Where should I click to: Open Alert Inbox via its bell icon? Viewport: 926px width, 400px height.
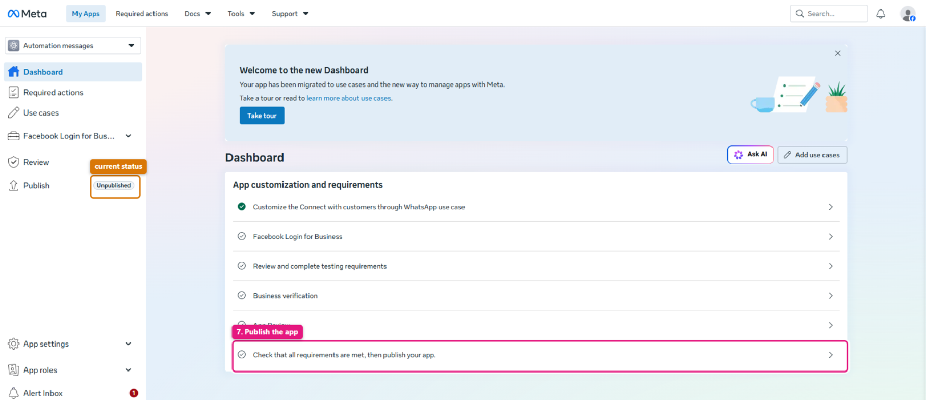point(14,393)
